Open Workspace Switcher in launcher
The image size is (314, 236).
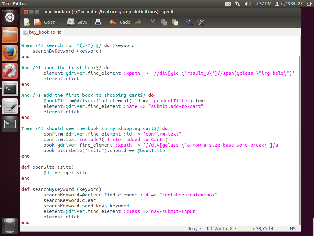pyautogui.click(x=10, y=124)
